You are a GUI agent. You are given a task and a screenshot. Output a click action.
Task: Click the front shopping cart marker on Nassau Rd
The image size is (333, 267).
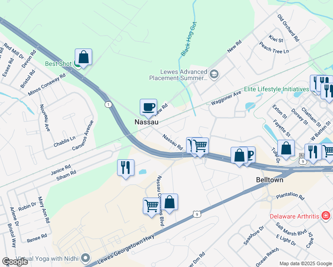click(x=200, y=146)
